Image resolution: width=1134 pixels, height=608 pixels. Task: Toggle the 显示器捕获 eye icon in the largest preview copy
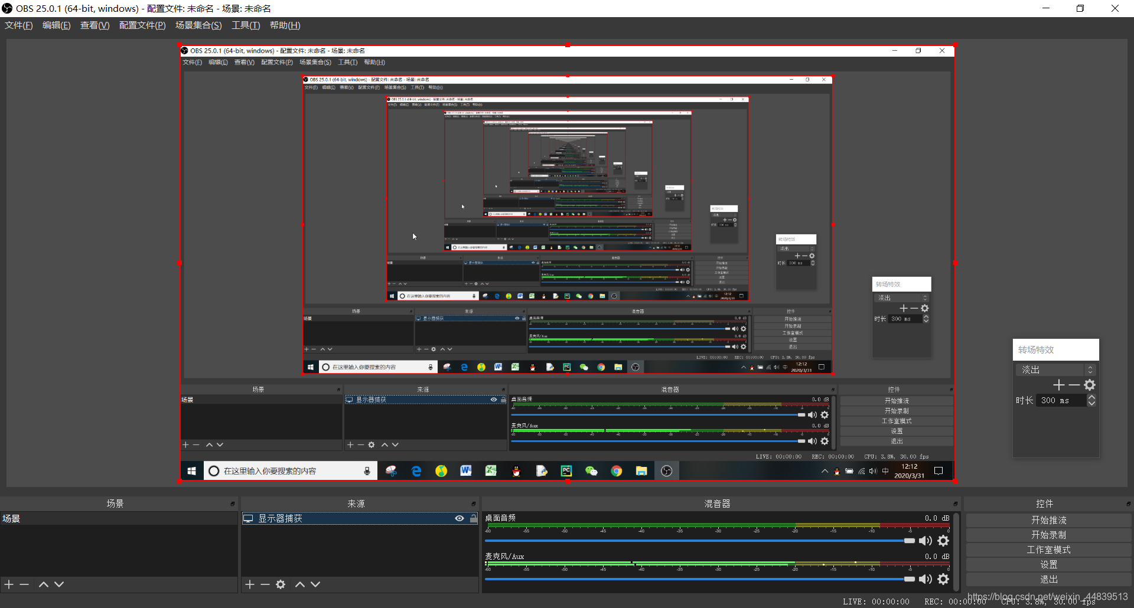pyautogui.click(x=494, y=400)
